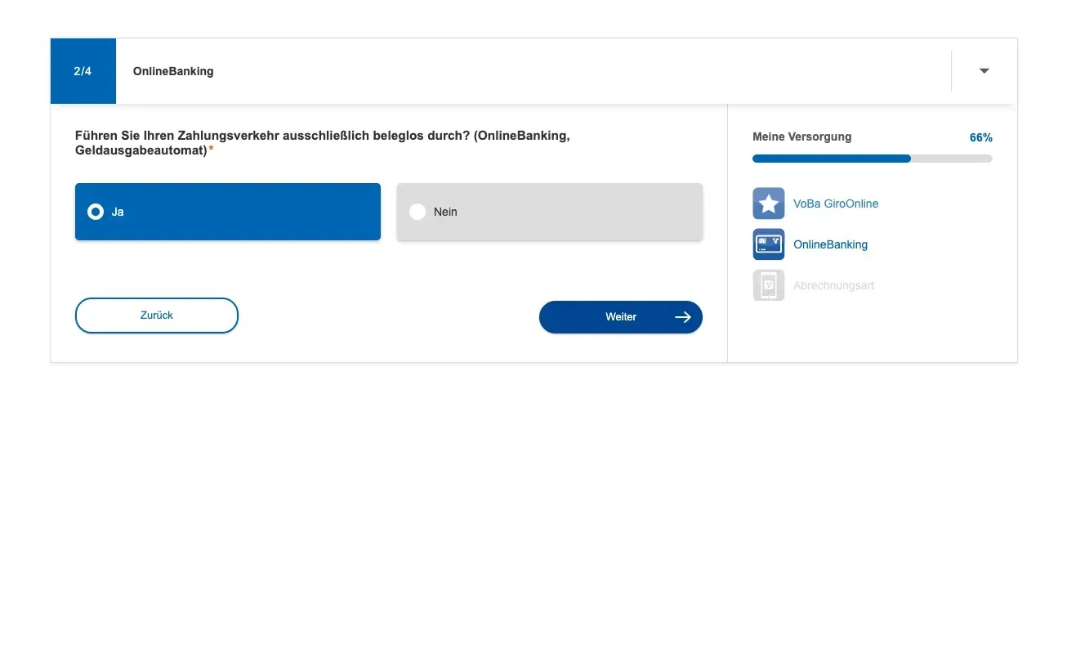Select the Ja radio button
Screen dimensions: 1067x649
(96, 212)
